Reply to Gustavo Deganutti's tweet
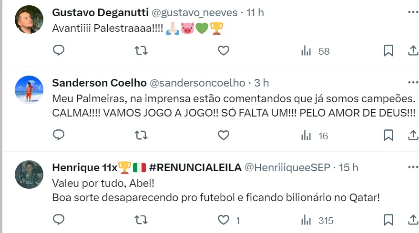This screenshot has height=233, width=419. [x=59, y=51]
